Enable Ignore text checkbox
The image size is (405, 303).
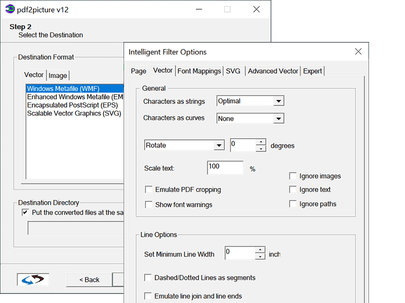click(293, 190)
